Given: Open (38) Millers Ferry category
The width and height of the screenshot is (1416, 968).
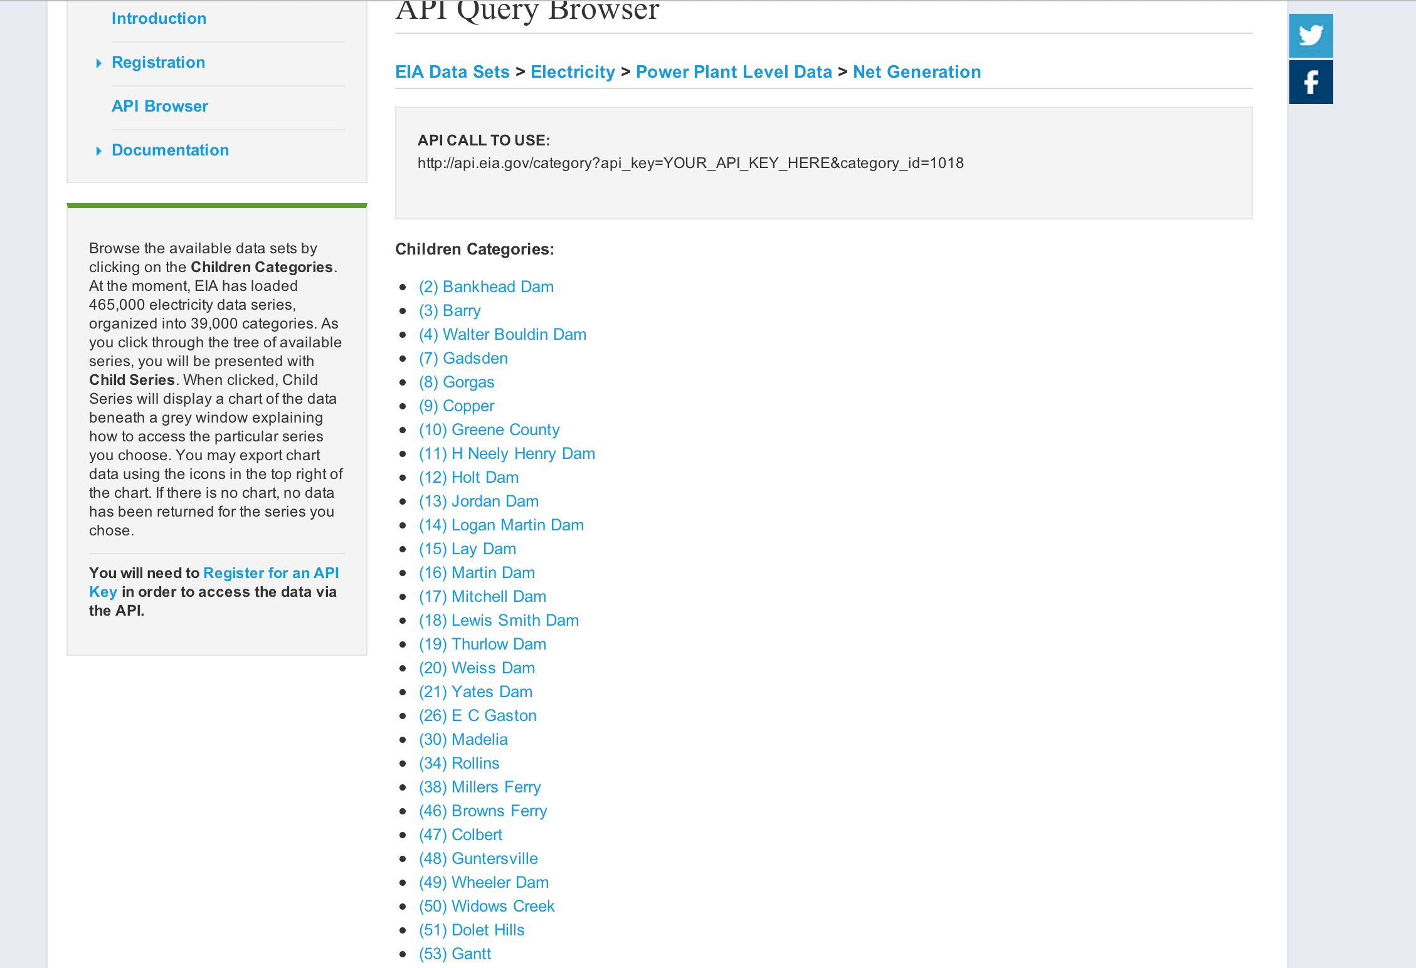Looking at the screenshot, I should click(x=480, y=787).
